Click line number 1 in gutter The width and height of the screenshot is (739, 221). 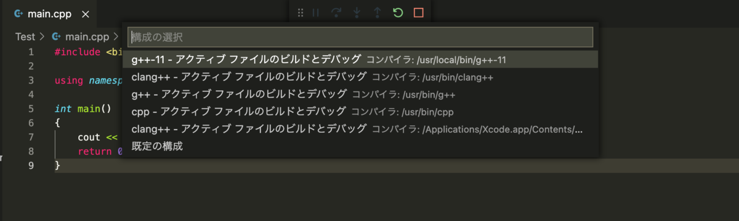[x=31, y=52]
